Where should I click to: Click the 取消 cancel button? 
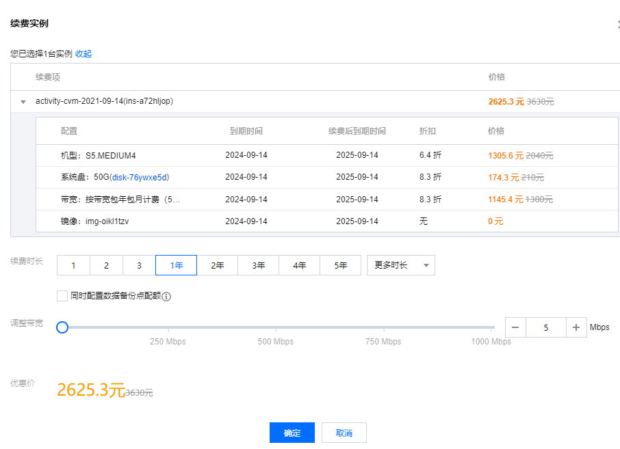click(x=344, y=433)
